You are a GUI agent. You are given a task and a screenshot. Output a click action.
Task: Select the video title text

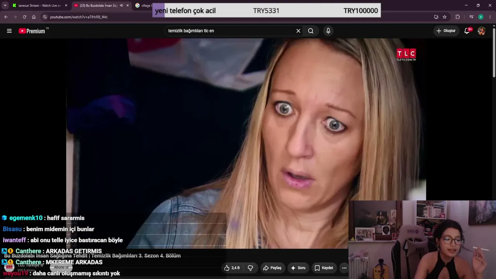coord(92,256)
